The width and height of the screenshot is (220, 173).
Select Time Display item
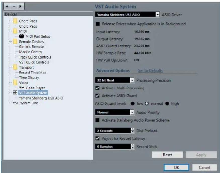29,78
